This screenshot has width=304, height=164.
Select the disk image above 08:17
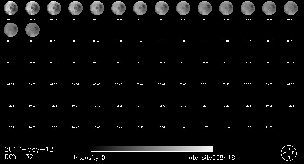pos(75,8)
